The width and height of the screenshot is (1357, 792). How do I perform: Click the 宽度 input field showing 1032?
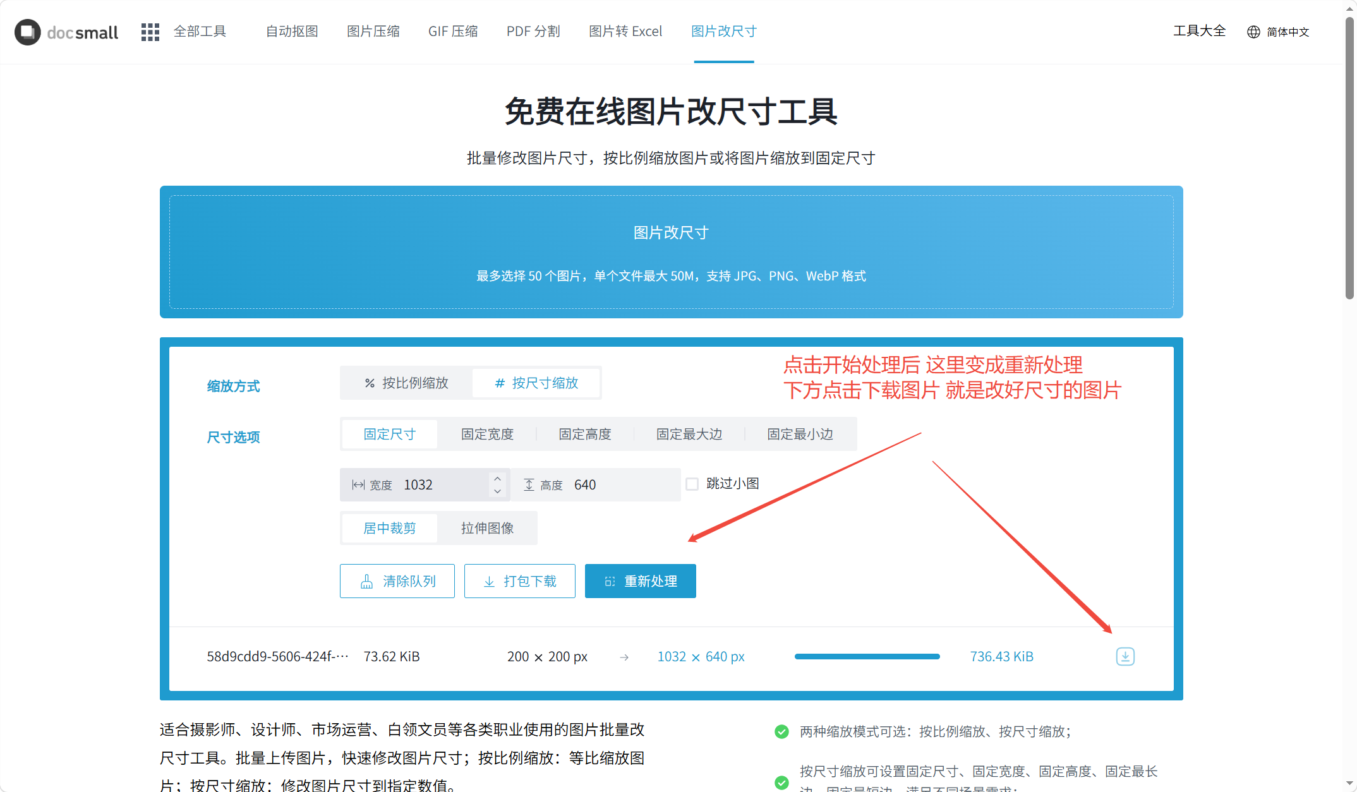tap(424, 485)
